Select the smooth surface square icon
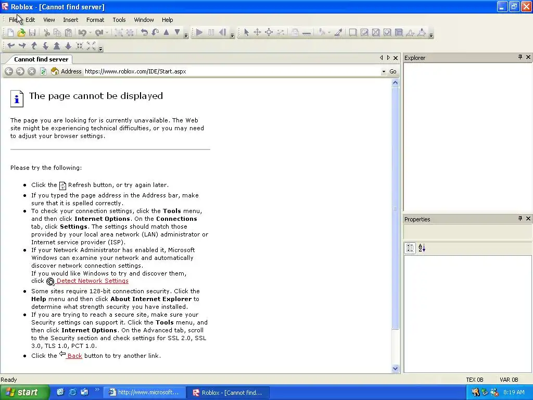Image resolution: width=533 pixels, height=400 pixels. click(353, 33)
